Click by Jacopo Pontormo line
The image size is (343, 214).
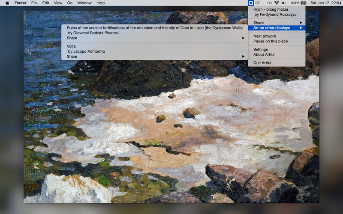[86, 51]
